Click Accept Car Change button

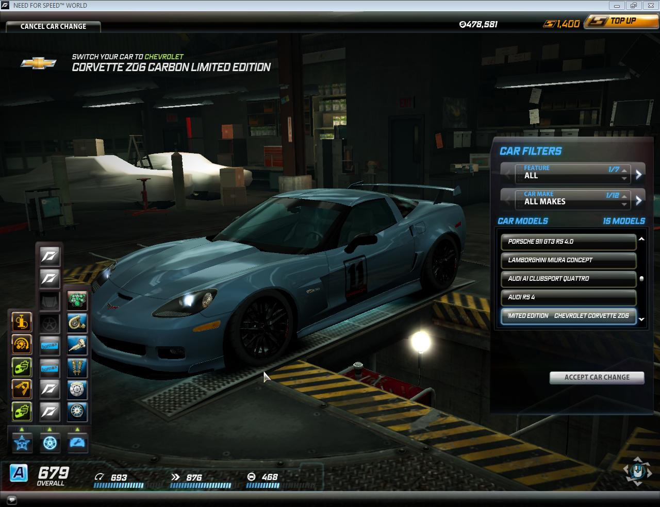[x=597, y=377]
